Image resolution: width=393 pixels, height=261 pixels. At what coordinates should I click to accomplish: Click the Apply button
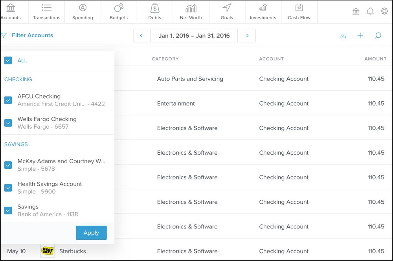click(x=91, y=233)
